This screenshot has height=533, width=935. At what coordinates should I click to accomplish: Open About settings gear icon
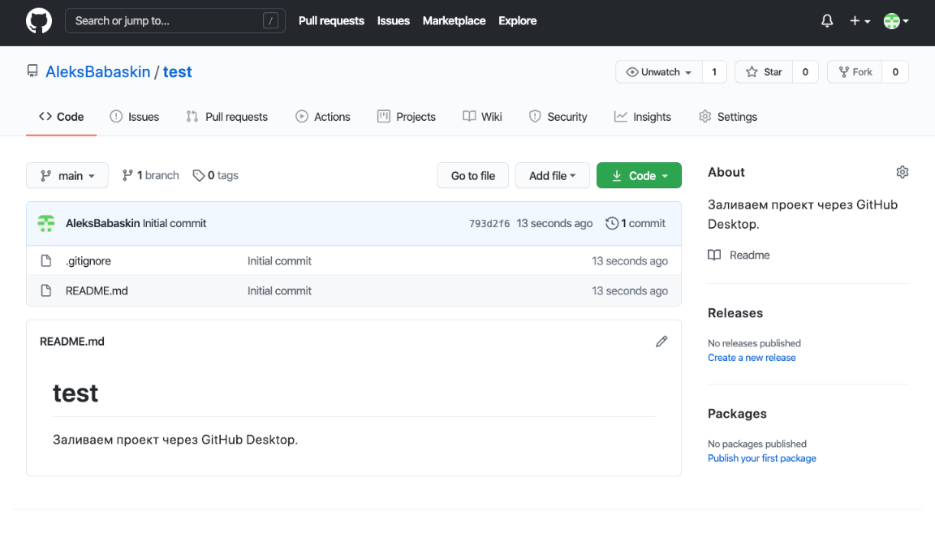[x=902, y=172]
